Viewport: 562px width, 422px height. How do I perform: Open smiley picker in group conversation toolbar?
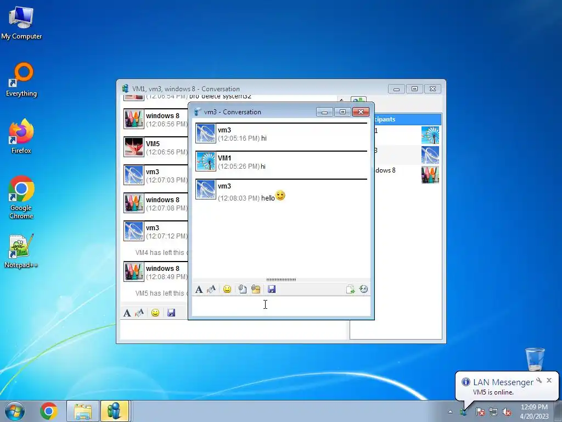155,313
